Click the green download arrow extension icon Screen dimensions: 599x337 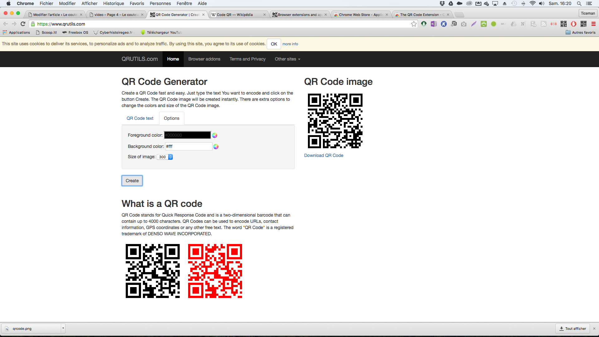click(424, 24)
